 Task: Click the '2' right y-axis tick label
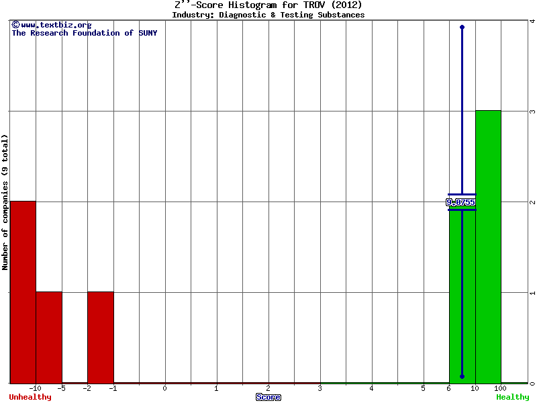click(x=532, y=202)
